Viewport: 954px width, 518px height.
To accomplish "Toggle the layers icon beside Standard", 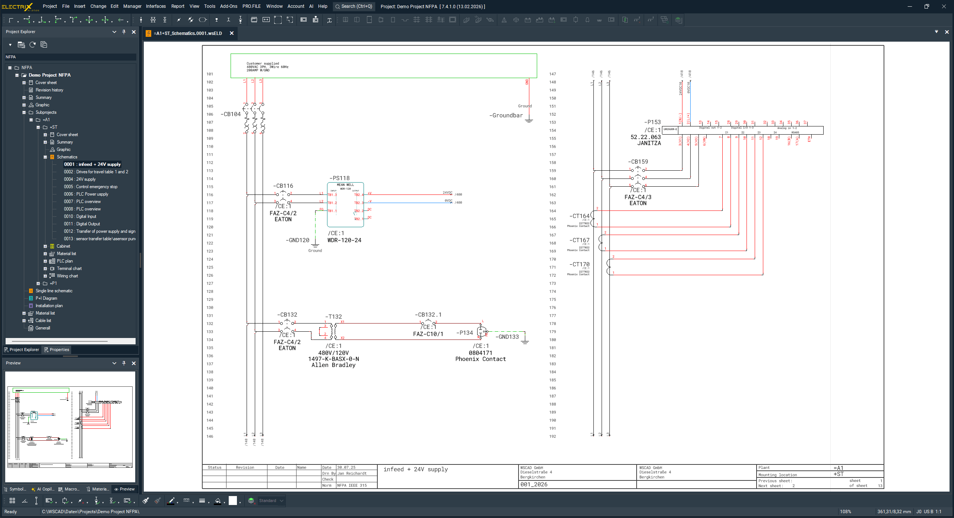I will coord(251,501).
